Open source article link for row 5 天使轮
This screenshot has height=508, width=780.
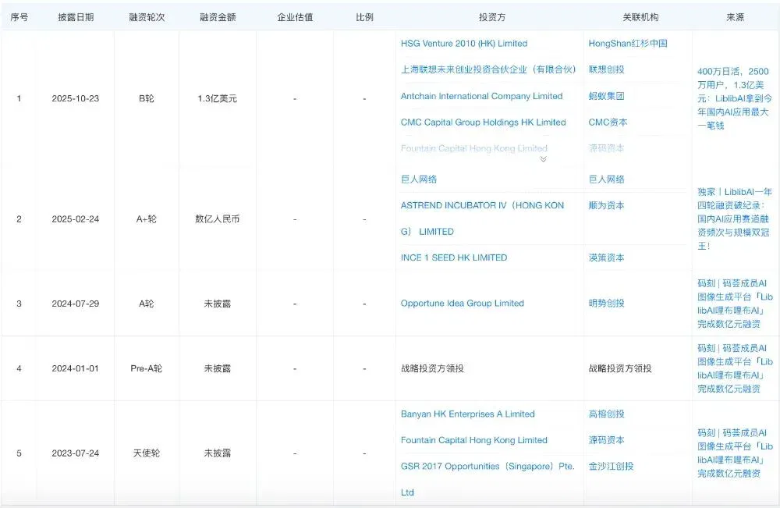[735, 453]
